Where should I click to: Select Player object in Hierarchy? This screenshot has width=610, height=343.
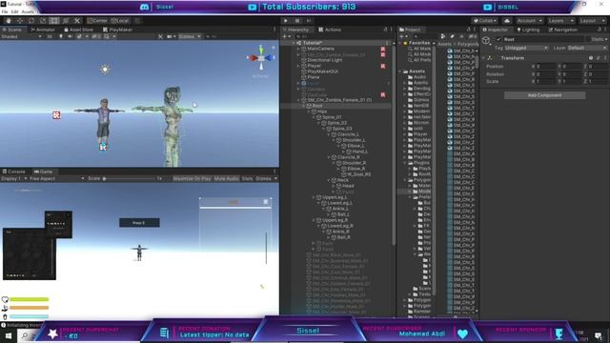pyautogui.click(x=314, y=66)
